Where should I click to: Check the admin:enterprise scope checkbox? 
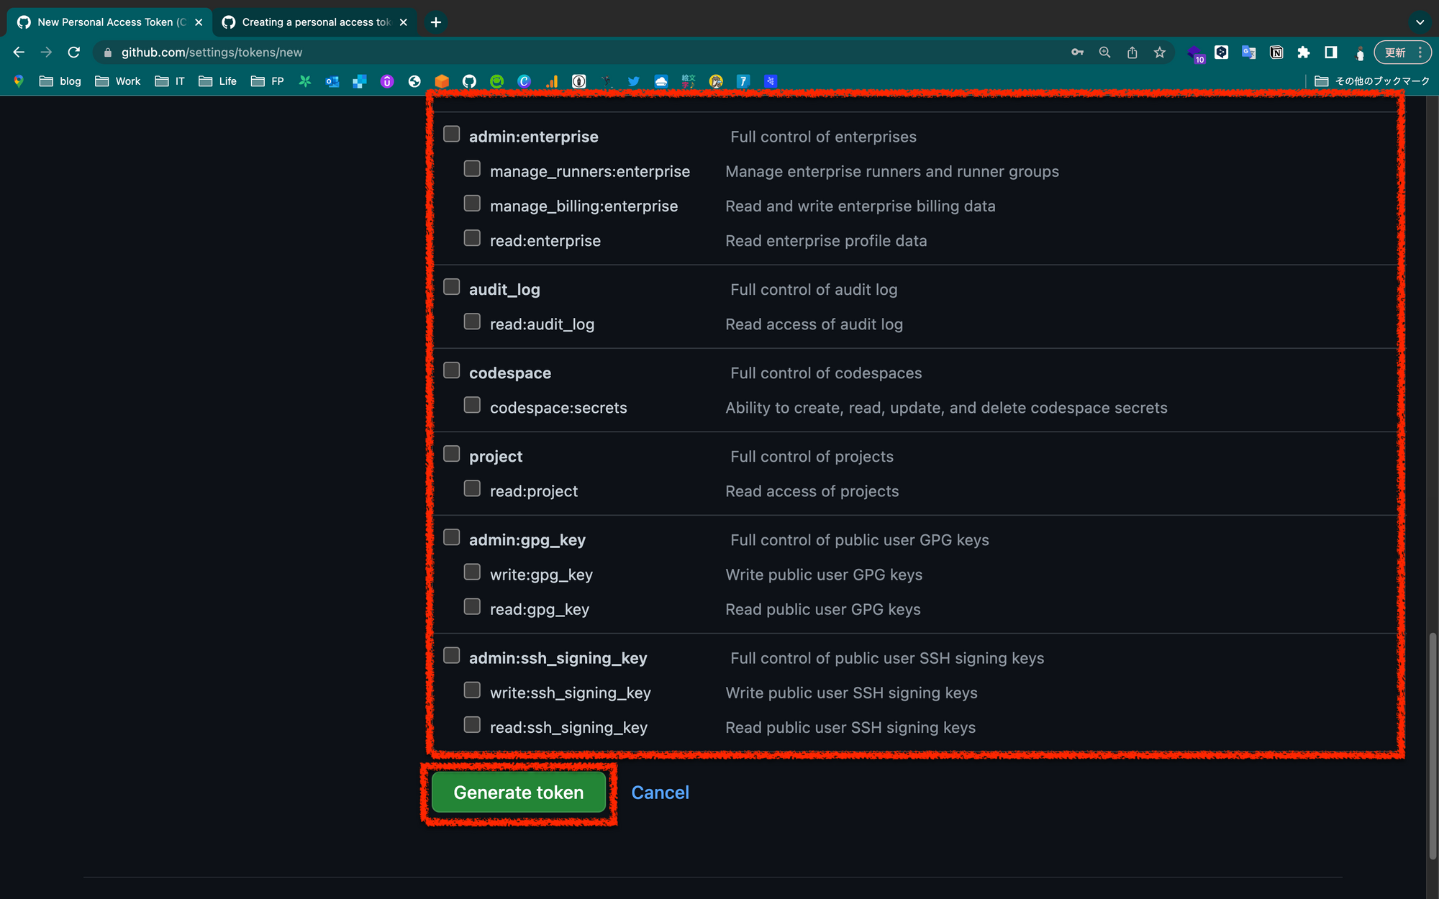[452, 134]
